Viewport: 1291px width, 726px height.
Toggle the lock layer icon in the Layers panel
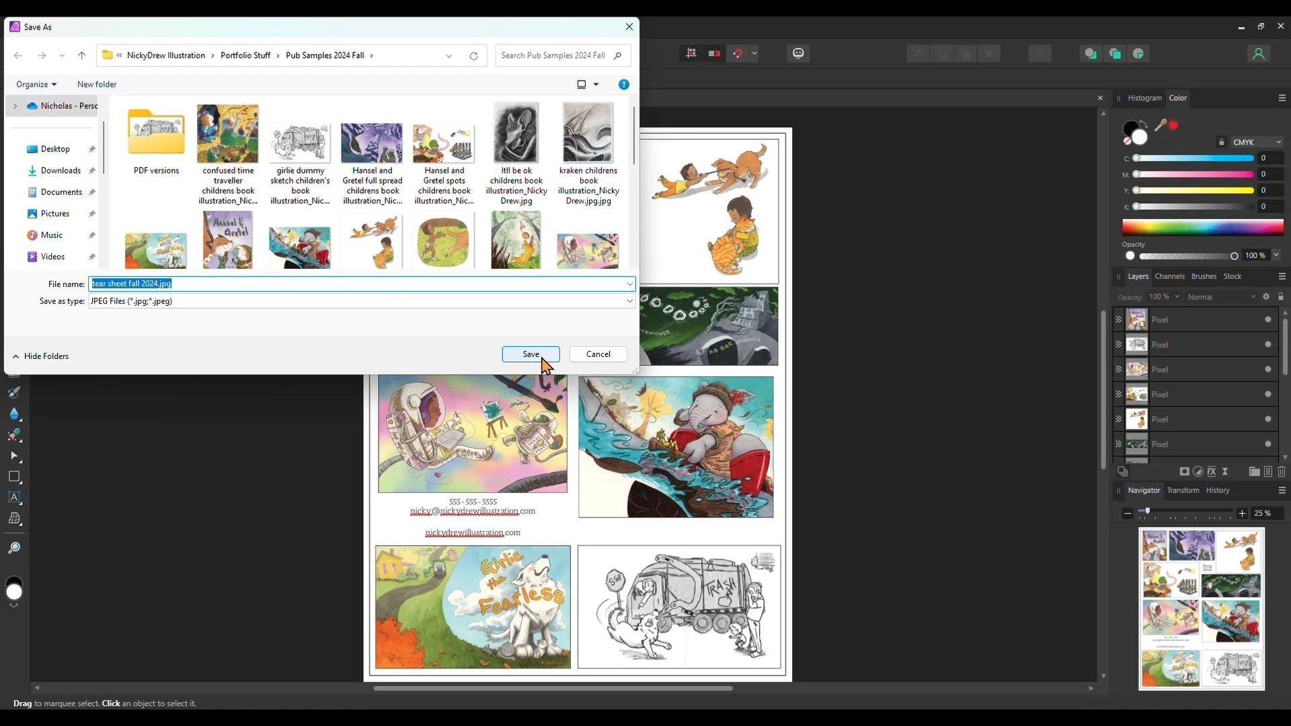point(1281,296)
